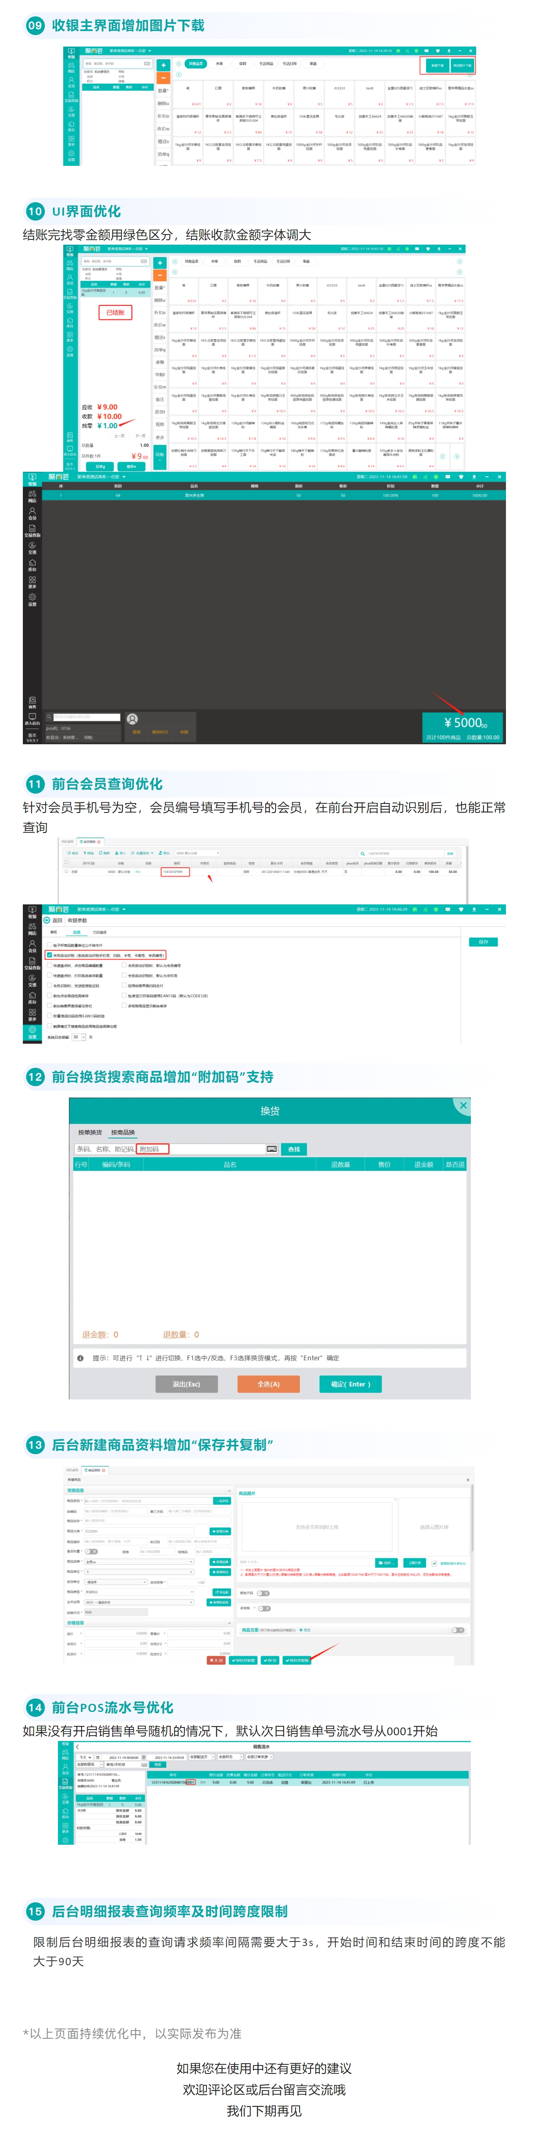Click mail icon in dark cashier title bar
539x2147 pixels.
click(x=447, y=477)
